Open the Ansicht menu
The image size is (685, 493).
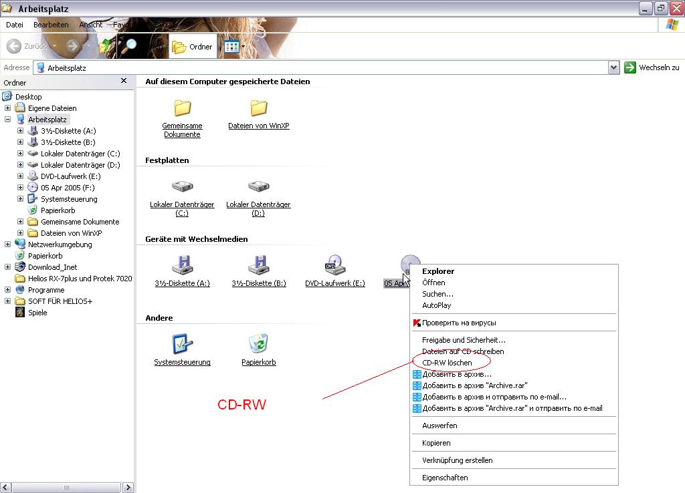pos(90,25)
